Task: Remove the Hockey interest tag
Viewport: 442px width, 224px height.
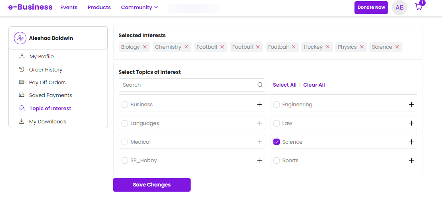Action: pyautogui.click(x=328, y=47)
